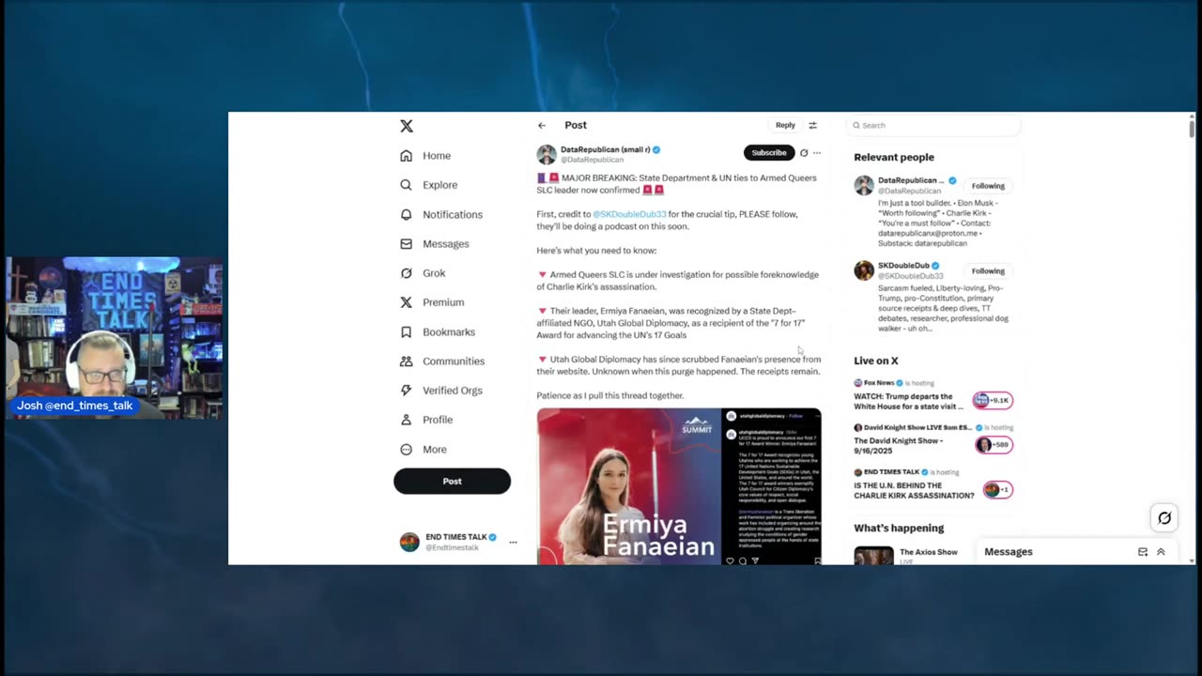Click Fox News listener count bubble
The width and height of the screenshot is (1202, 676).
pyautogui.click(x=993, y=400)
